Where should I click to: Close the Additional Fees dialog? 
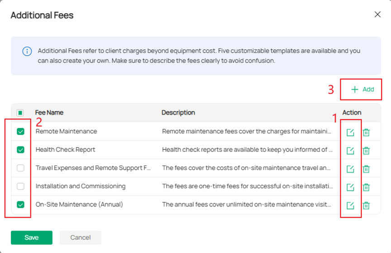(x=377, y=14)
